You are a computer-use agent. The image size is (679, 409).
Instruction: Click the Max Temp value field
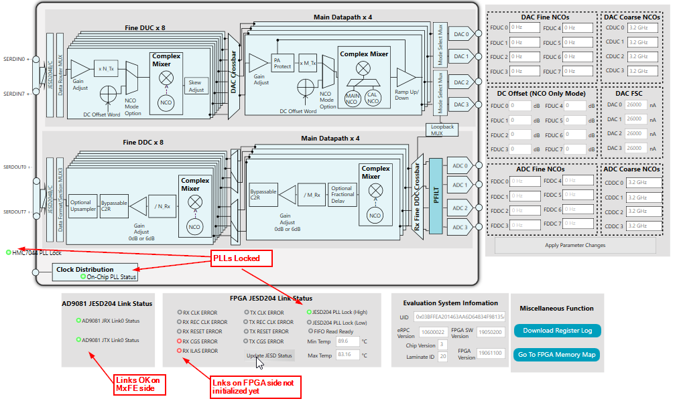(348, 355)
